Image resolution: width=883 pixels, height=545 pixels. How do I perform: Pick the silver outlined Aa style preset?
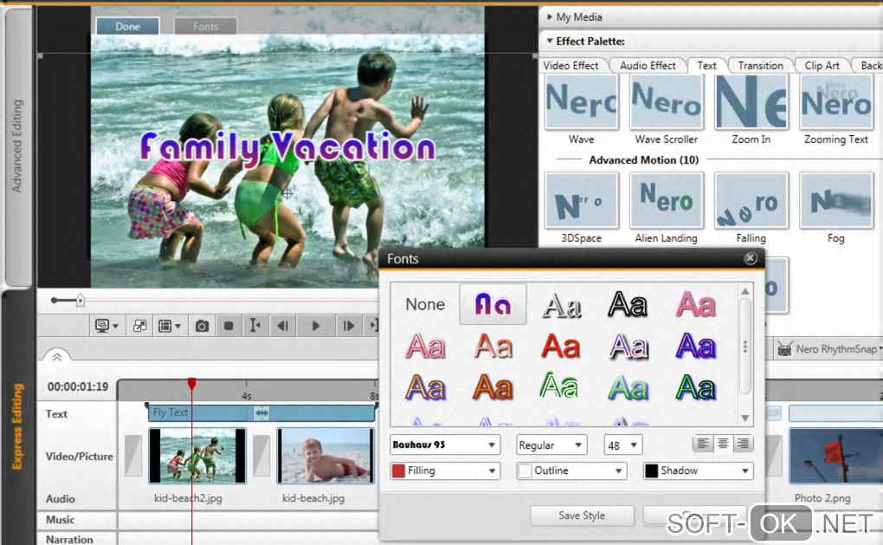click(562, 306)
